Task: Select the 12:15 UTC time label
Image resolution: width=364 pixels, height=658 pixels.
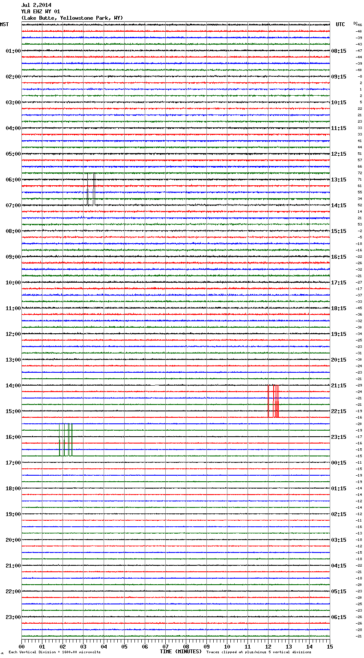Action: (x=339, y=154)
